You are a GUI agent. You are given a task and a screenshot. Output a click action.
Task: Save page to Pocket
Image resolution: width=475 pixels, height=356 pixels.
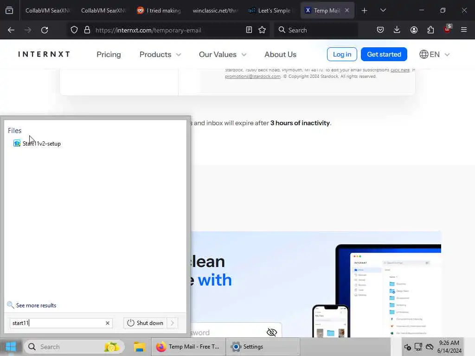tap(380, 30)
